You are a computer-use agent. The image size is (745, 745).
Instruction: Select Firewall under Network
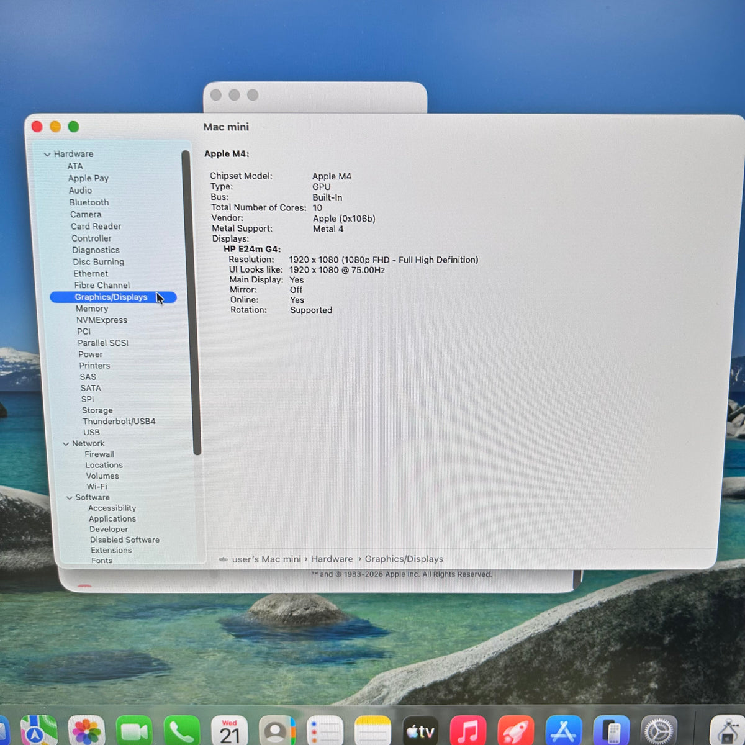tap(99, 454)
